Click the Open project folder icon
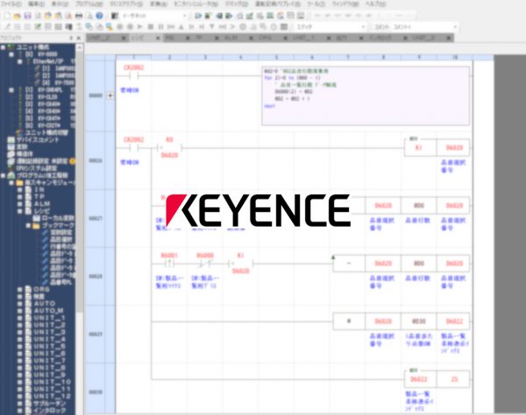Image resolution: width=526 pixels, height=415 pixels. tap(18, 16)
